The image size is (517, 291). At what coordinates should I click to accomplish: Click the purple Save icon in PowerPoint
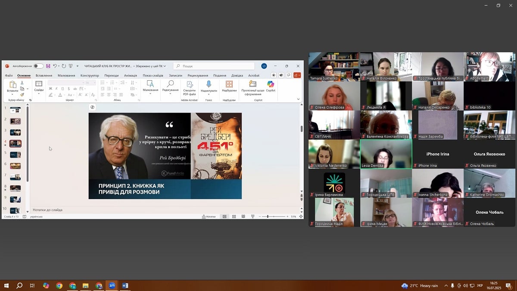[x=48, y=66]
